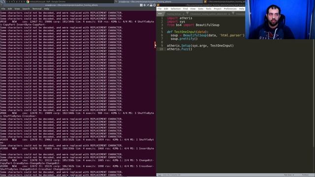Click the terminal icon in taskbar
This screenshot has height=177, width=315.
116,1
